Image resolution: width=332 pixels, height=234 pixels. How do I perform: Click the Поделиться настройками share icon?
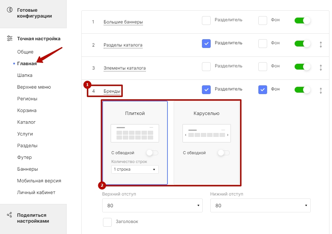click(10, 215)
